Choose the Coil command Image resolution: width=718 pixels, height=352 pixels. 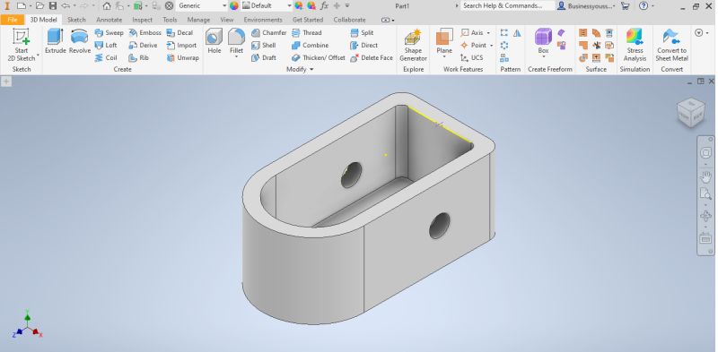coord(106,57)
